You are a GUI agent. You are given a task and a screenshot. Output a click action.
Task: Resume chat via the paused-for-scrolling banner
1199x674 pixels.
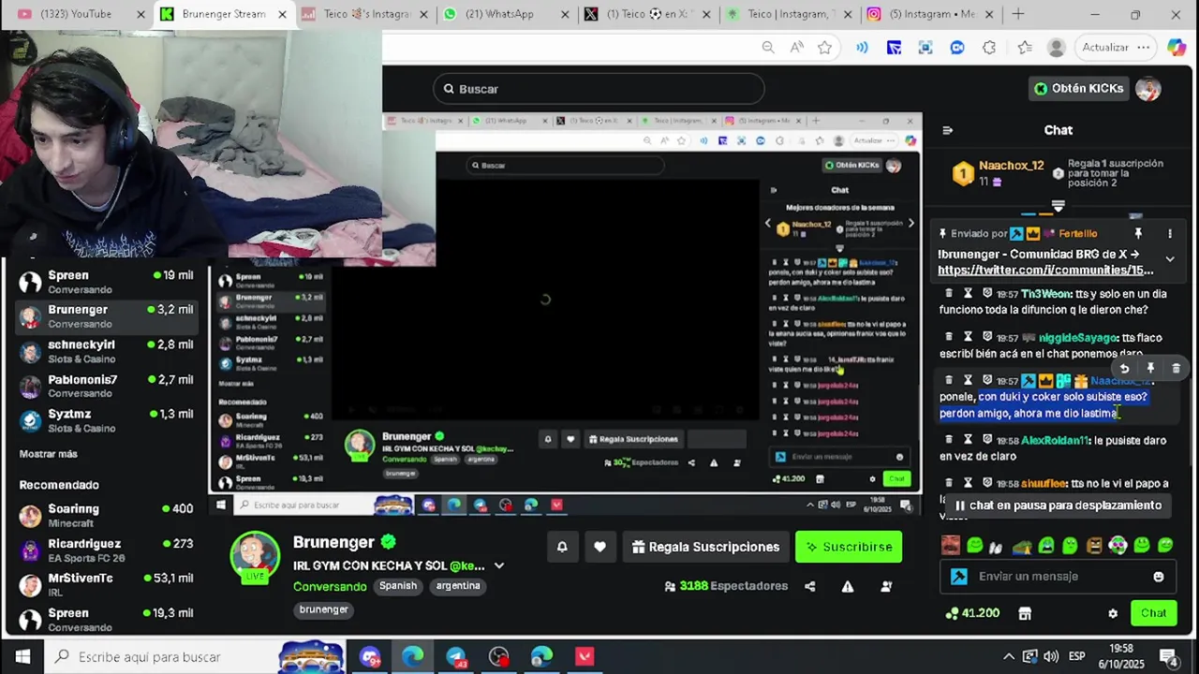coord(1058,505)
